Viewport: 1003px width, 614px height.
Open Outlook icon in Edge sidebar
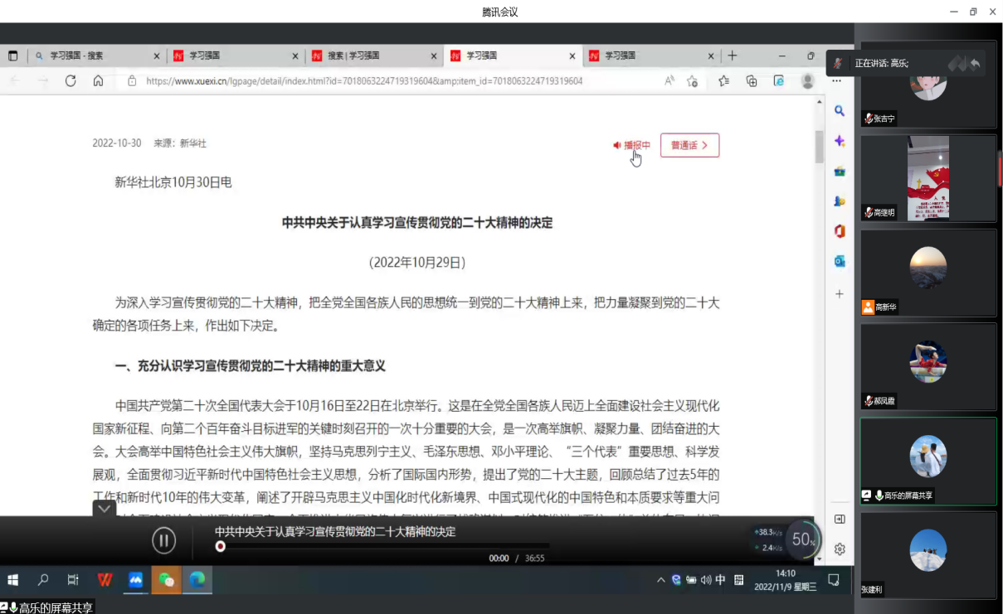(x=840, y=261)
